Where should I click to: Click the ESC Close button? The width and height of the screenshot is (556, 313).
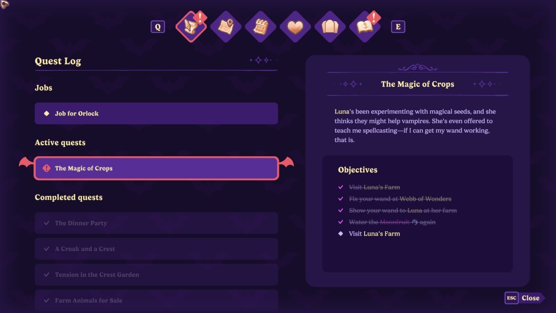tap(524, 298)
